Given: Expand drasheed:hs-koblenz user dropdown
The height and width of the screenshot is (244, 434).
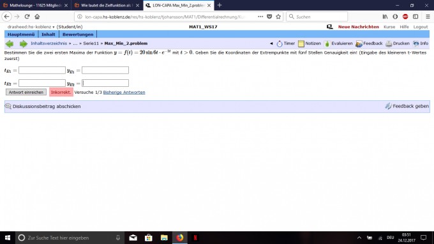Looking at the screenshot, I should pos(31,27).
